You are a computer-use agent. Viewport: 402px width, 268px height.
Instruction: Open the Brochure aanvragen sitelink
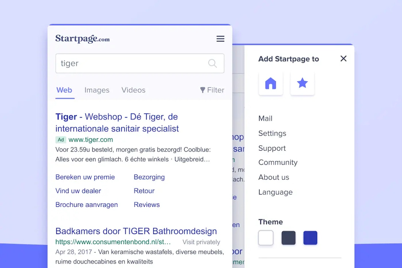pyautogui.click(x=86, y=205)
